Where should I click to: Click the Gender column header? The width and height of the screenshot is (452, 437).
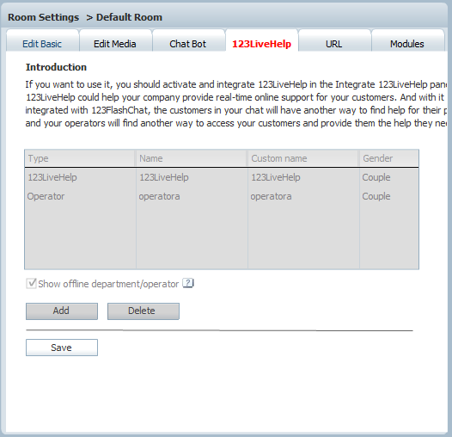[389, 158]
